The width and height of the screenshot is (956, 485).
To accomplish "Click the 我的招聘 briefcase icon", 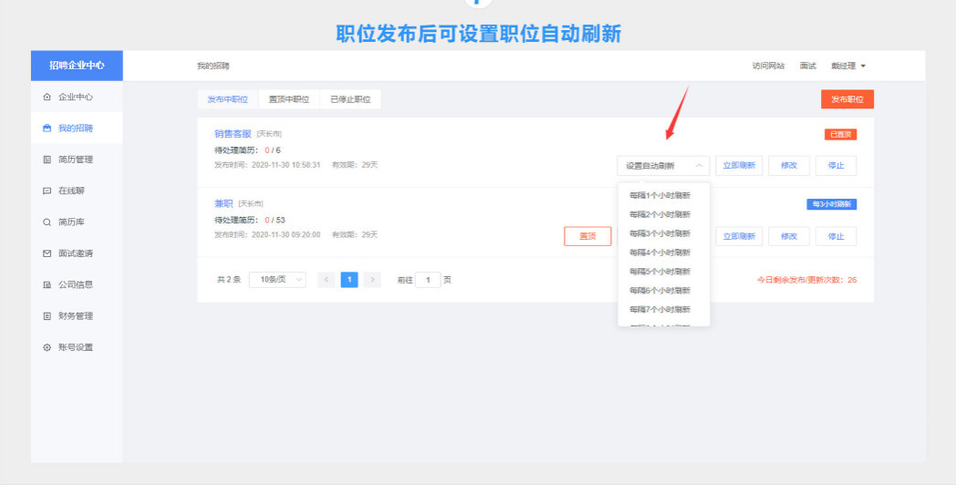I will tap(47, 129).
